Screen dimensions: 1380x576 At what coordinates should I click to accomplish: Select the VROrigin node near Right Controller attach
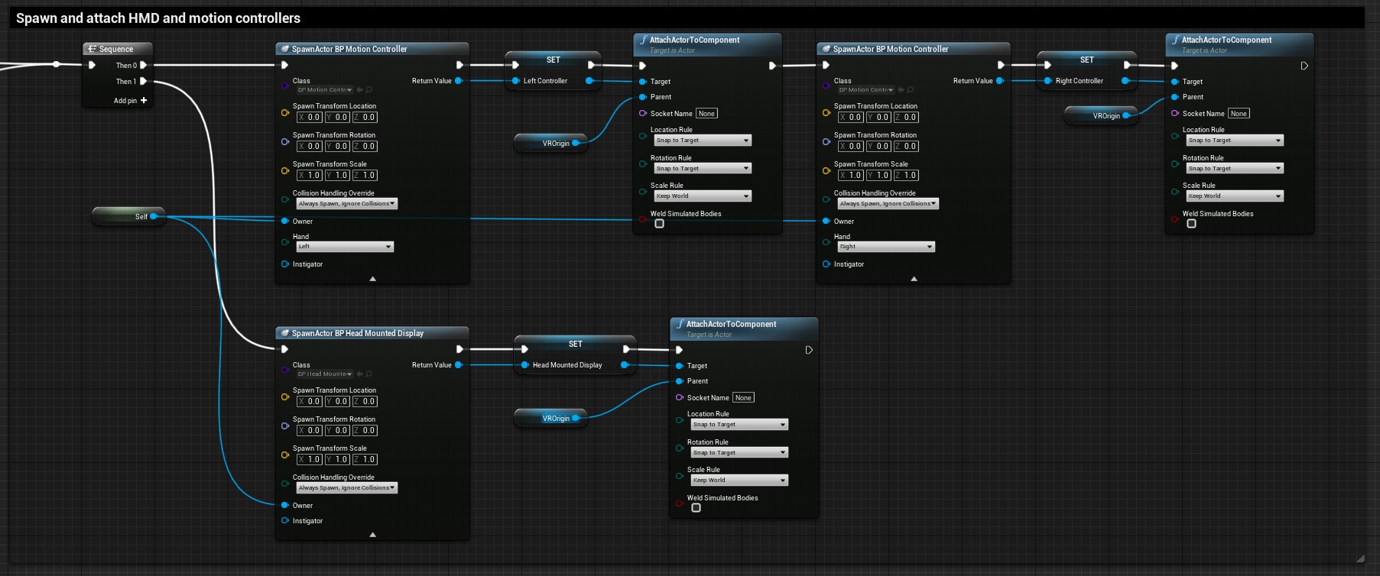(x=1101, y=116)
